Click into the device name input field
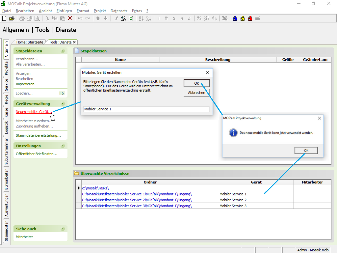The height and width of the screenshot is (253, 337). 146,109
